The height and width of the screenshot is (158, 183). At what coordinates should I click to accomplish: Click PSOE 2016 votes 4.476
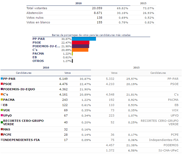click(63, 84)
